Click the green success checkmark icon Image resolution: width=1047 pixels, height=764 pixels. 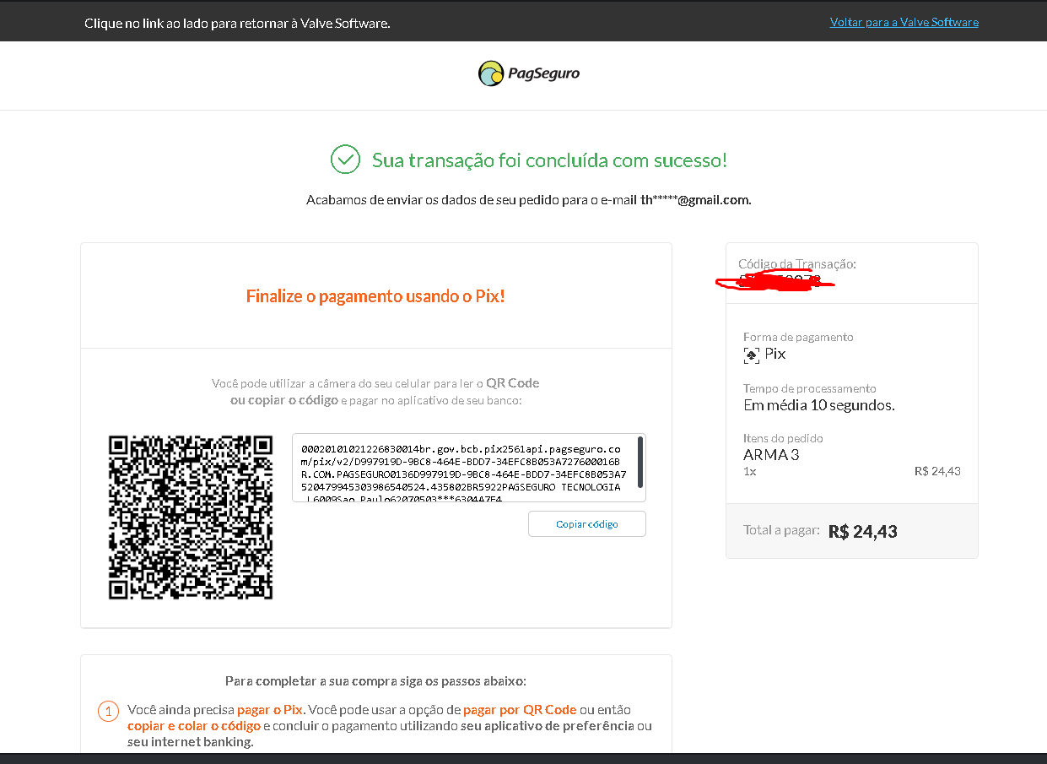345,160
